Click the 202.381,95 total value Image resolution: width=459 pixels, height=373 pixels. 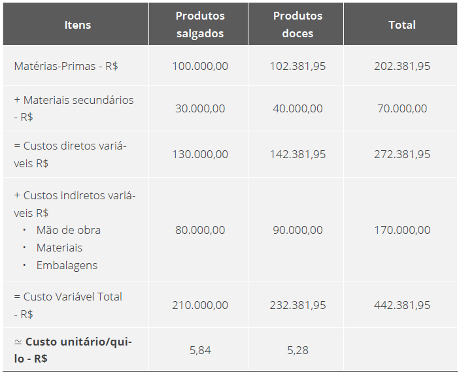click(x=402, y=66)
